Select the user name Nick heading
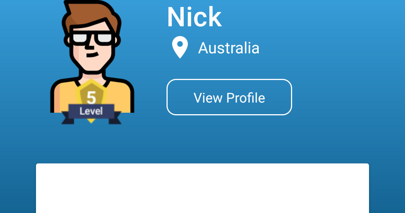The image size is (405, 213). click(195, 17)
